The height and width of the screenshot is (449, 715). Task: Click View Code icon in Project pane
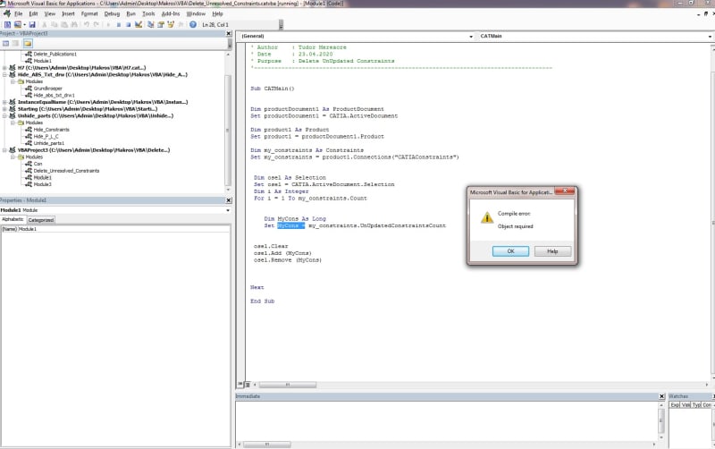5,43
